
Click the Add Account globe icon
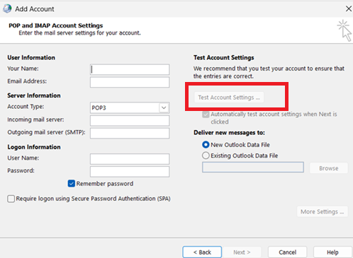[7, 8]
